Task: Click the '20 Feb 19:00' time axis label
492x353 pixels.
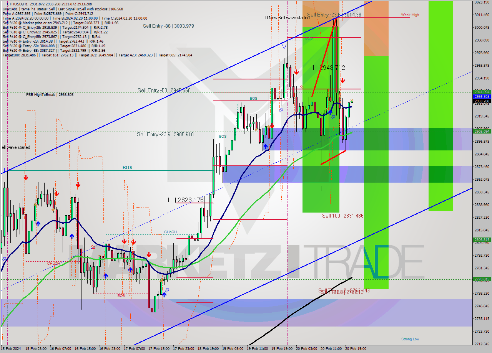Action: pos(355,349)
